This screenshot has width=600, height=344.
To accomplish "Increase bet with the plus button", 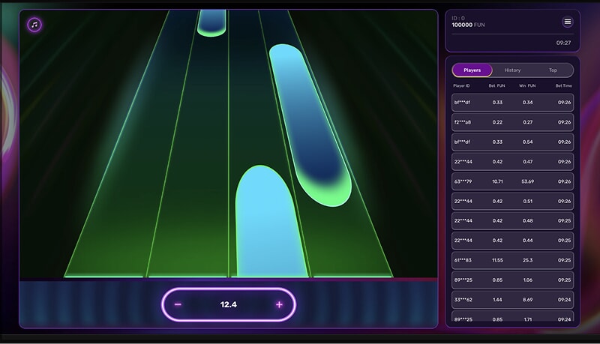I will [x=279, y=304].
